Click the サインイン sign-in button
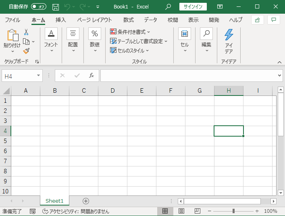The width and height of the screenshot is (285, 216). coord(193,7)
